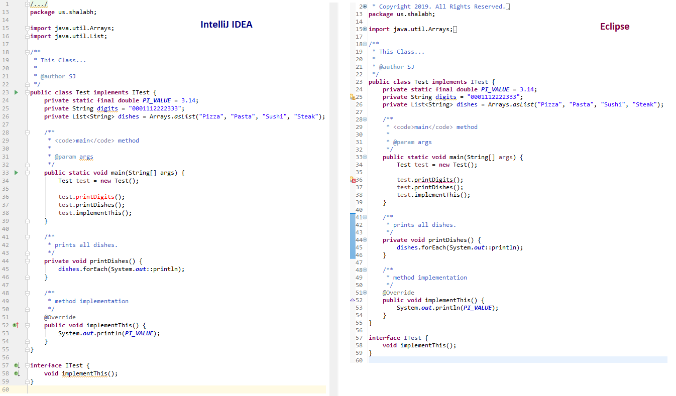Collapse IntelliJ implementThis fold at line 52

click(28, 325)
